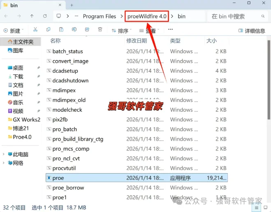This screenshot has width=271, height=212.
Task: Select the dcadsetup file
Action: coord(137,71)
